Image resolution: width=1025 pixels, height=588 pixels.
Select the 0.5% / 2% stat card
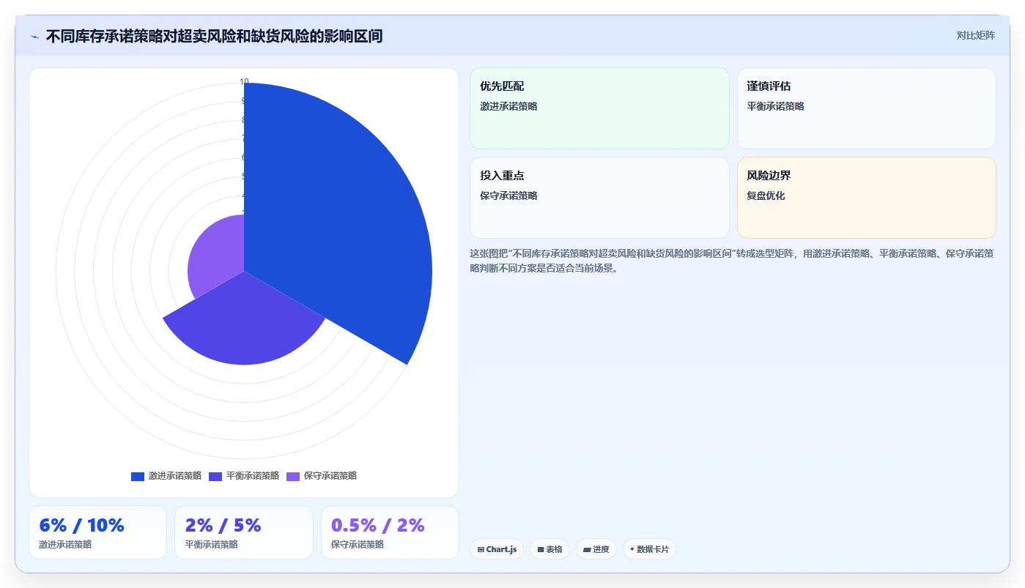point(390,532)
